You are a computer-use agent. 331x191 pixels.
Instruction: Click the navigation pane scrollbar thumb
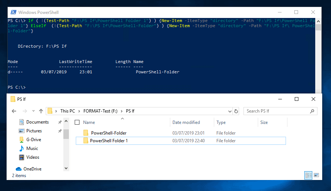click(66, 134)
